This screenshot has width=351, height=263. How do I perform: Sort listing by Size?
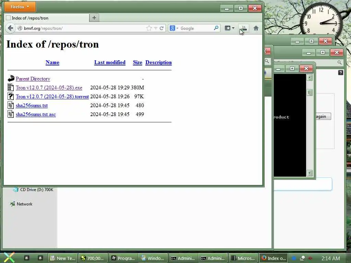click(x=137, y=62)
